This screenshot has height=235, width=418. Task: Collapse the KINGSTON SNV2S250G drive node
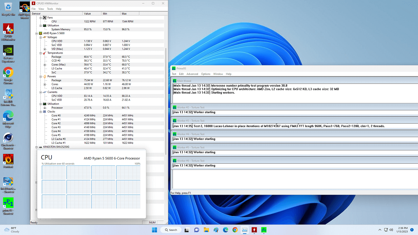click(x=36, y=147)
